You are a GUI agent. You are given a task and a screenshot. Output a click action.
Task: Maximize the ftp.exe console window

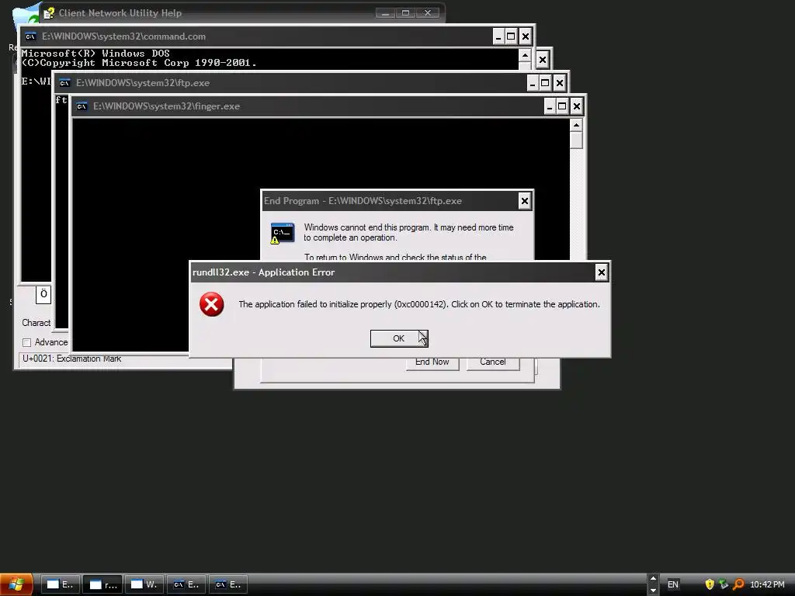(545, 83)
